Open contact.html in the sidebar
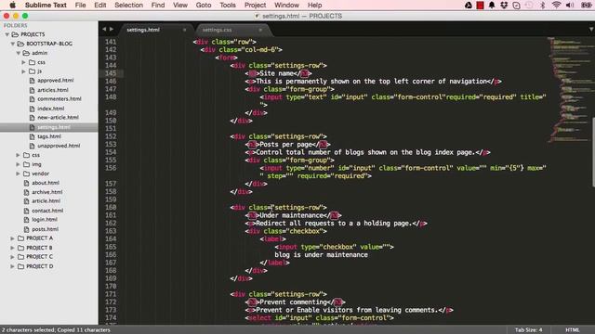The width and height of the screenshot is (595, 334). coord(47,211)
